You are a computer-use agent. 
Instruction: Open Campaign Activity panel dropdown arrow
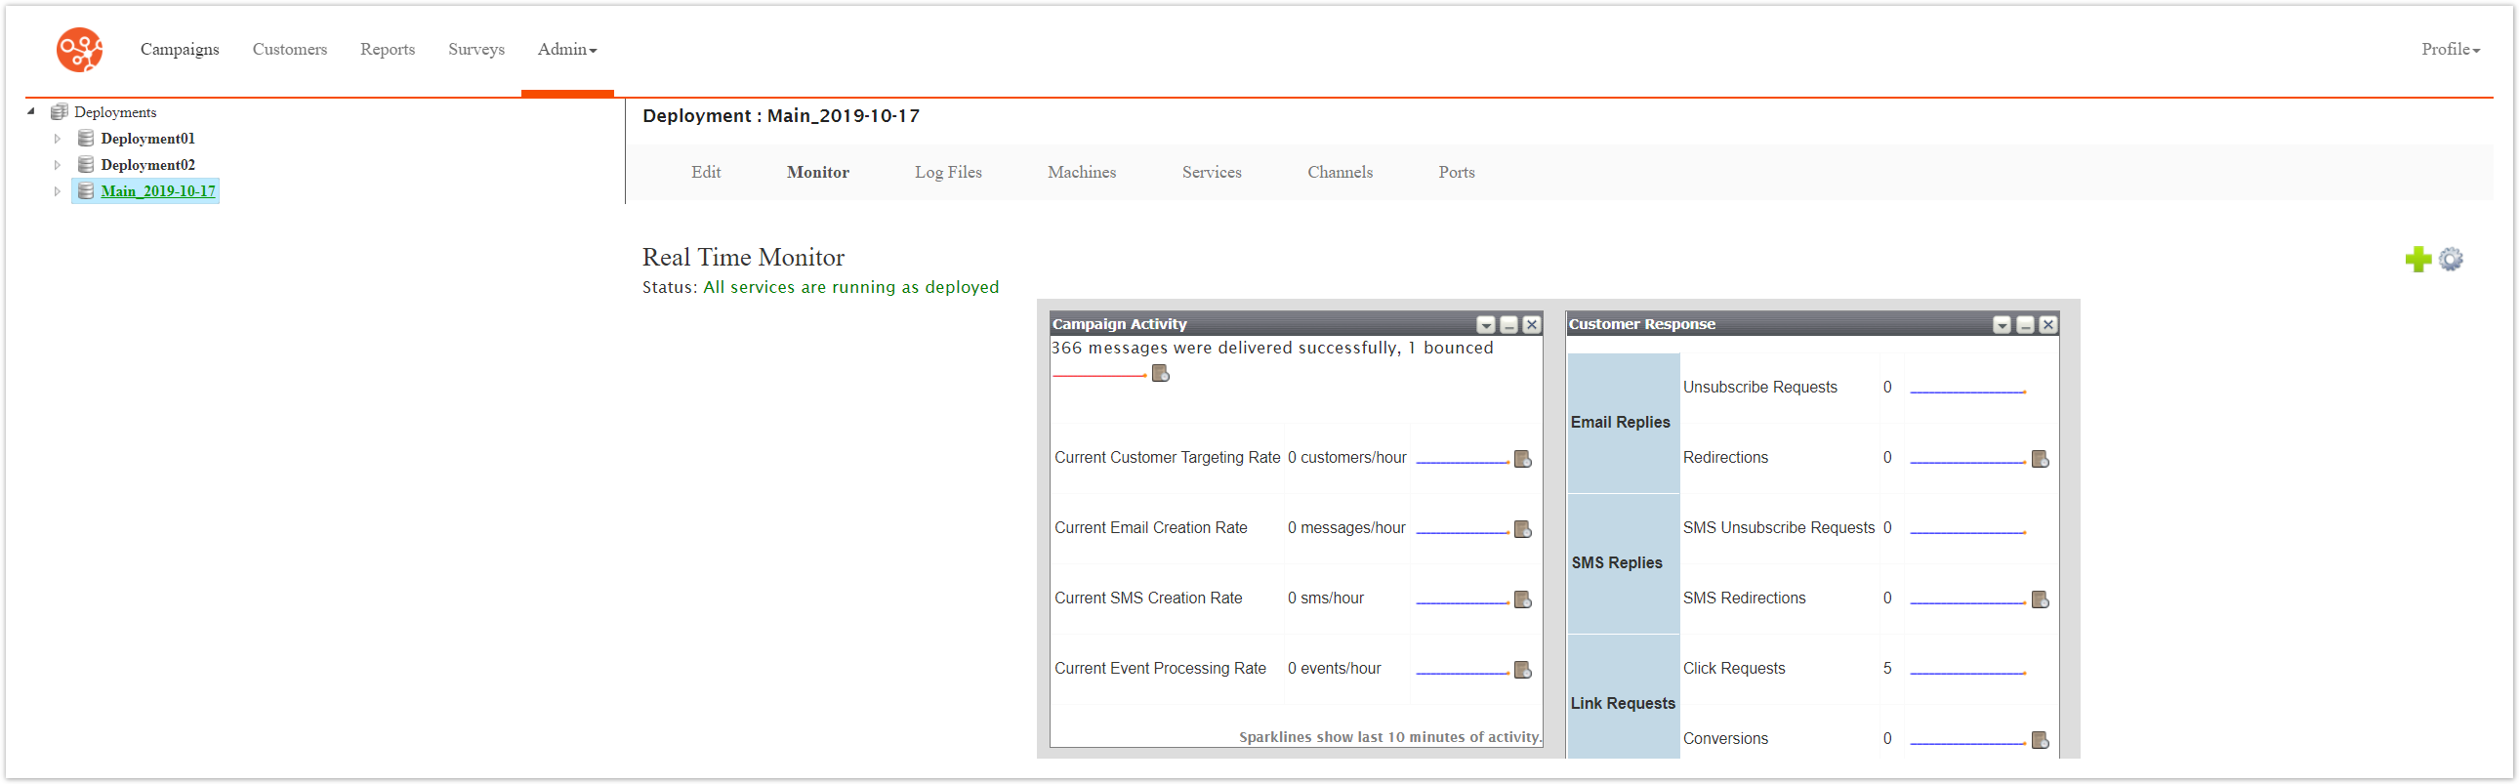tap(1485, 324)
